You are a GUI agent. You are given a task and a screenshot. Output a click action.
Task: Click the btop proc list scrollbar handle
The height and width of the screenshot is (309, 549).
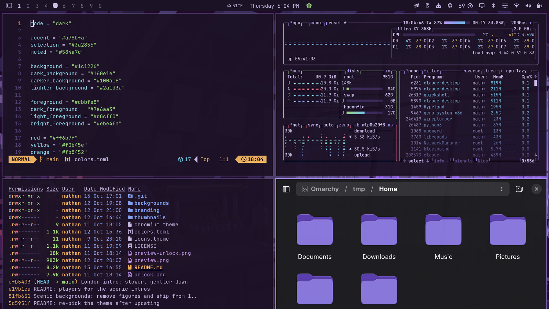[536, 83]
